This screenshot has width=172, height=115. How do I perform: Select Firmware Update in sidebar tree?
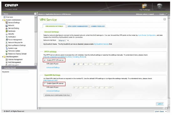tap(14, 51)
